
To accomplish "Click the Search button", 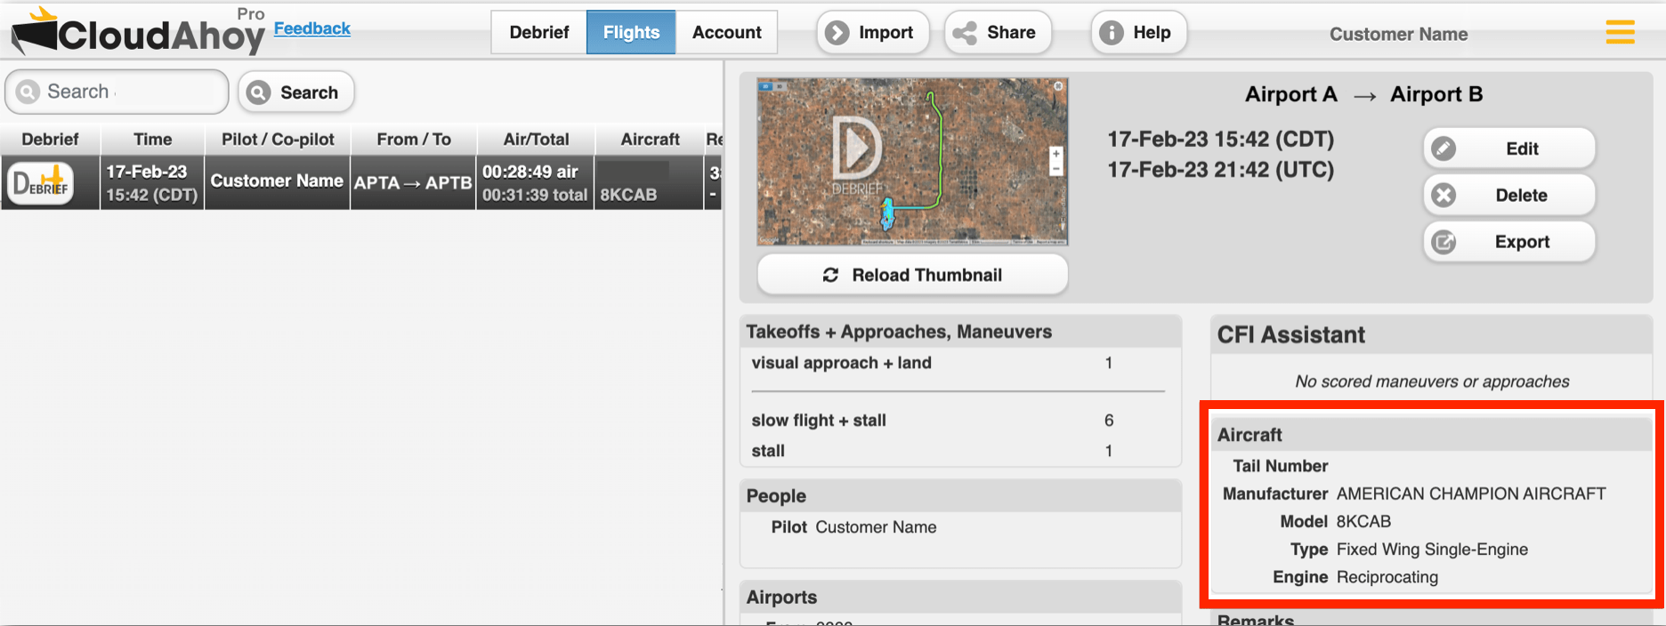I will tap(295, 92).
